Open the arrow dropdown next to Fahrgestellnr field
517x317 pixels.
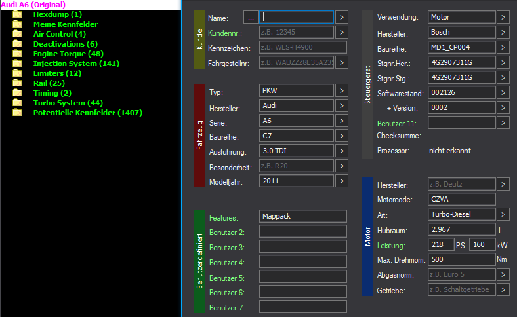pos(342,62)
